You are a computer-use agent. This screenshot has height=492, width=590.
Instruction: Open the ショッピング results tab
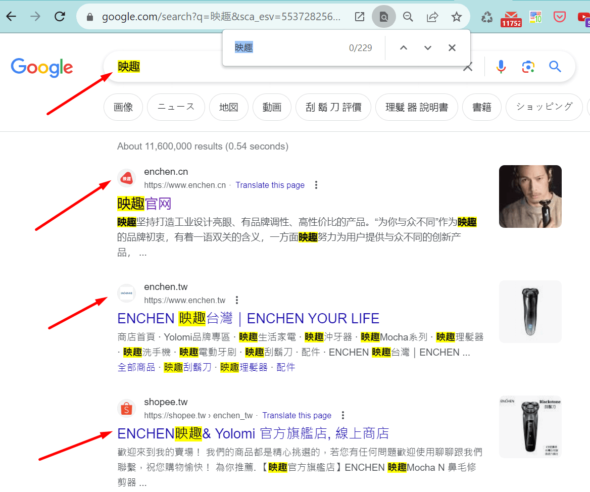click(544, 107)
